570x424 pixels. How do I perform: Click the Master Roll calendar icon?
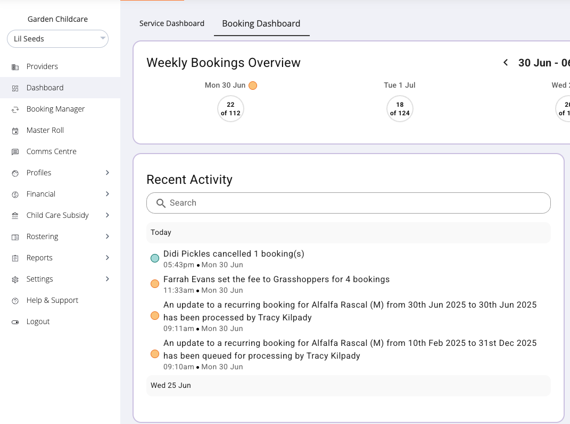coord(15,131)
